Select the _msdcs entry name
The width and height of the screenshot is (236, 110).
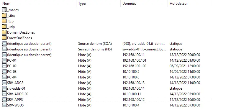[x=13, y=10]
